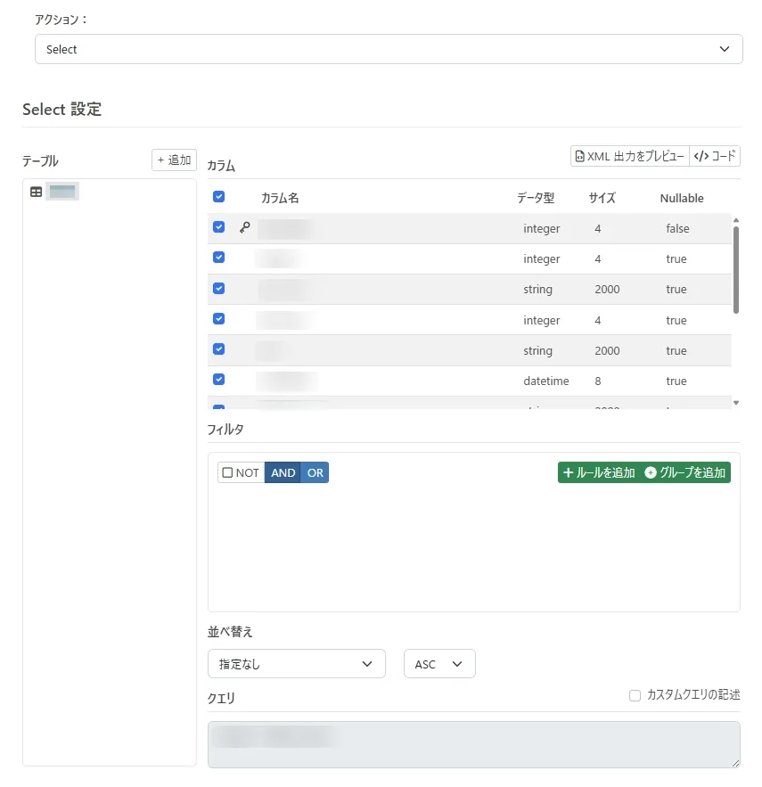This screenshot has height=787, width=762.
Task: Open the Select action dropdown
Action: coord(385,49)
